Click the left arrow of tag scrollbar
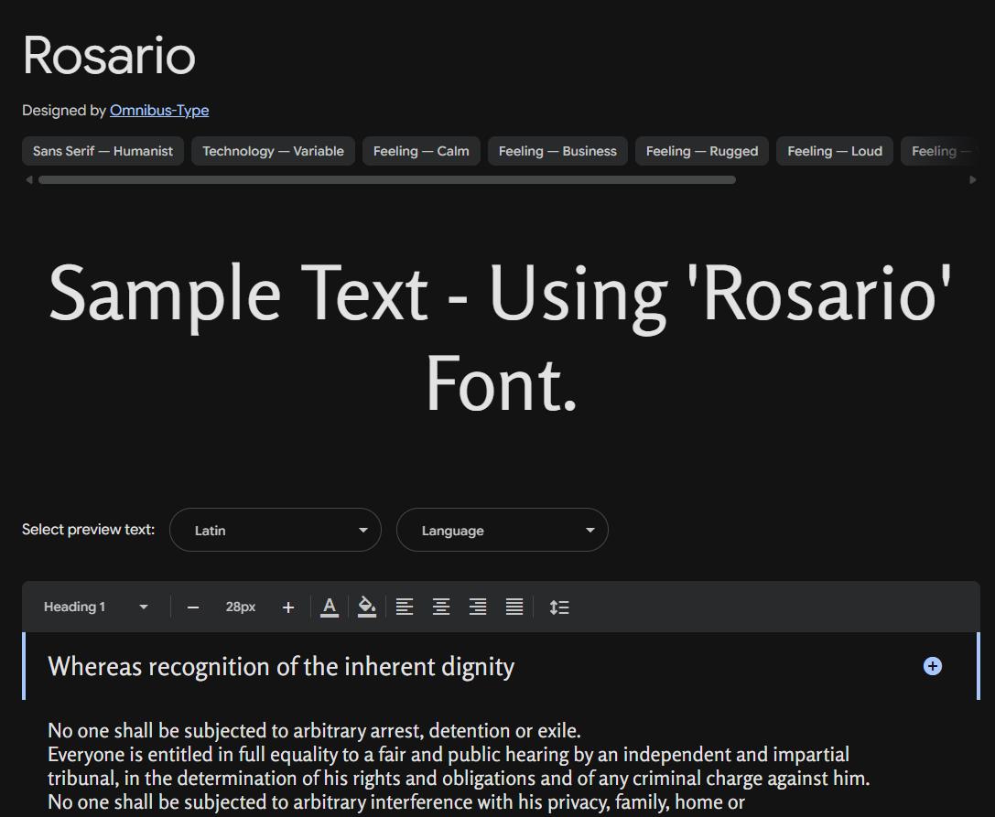The image size is (995, 817). tap(28, 180)
